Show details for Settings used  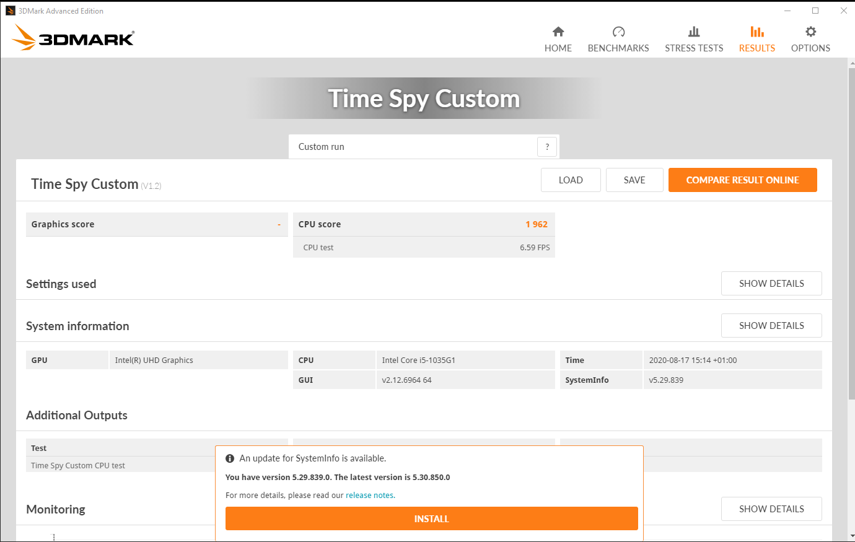pyautogui.click(x=771, y=283)
